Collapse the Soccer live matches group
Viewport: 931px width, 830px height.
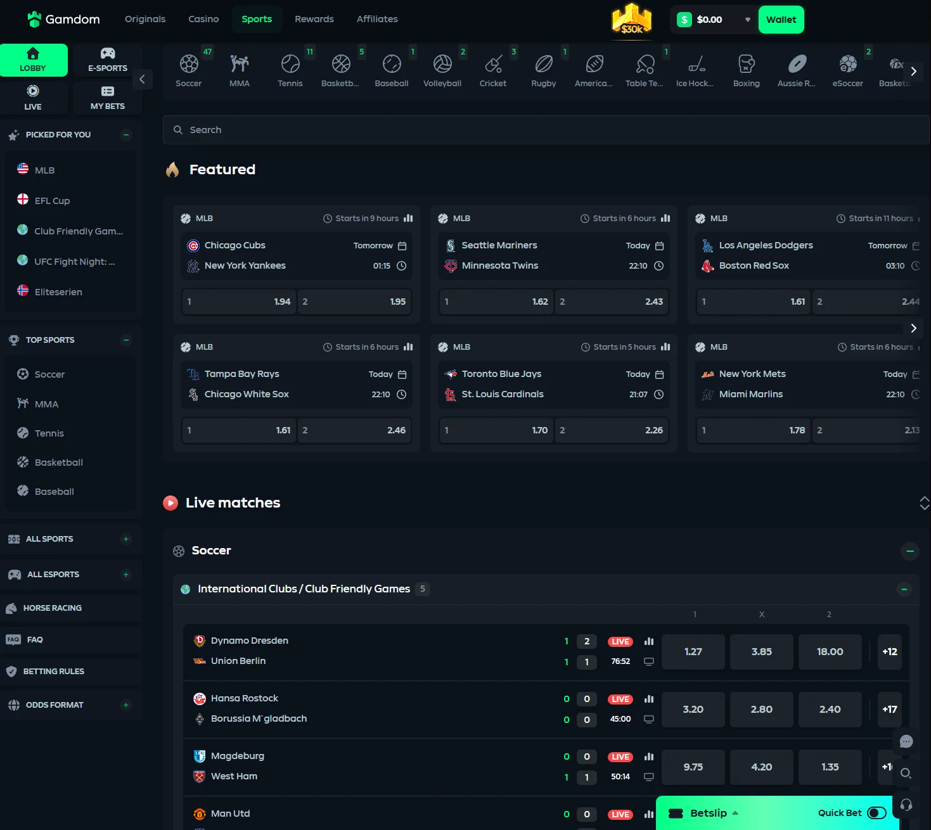[x=910, y=551]
